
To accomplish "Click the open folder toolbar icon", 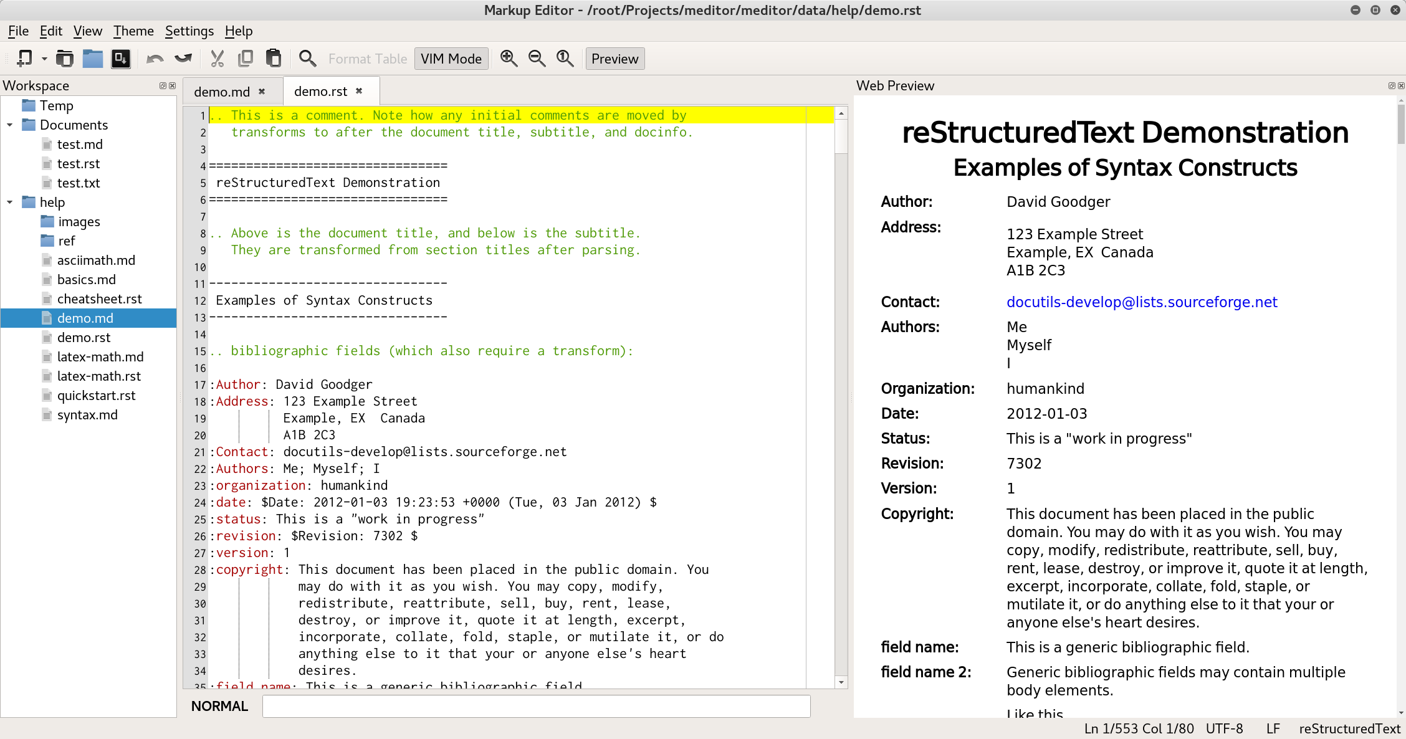I will click(x=92, y=59).
